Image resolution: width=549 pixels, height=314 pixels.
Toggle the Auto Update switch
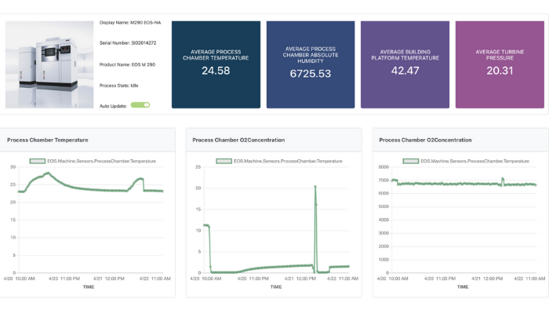pyautogui.click(x=140, y=104)
